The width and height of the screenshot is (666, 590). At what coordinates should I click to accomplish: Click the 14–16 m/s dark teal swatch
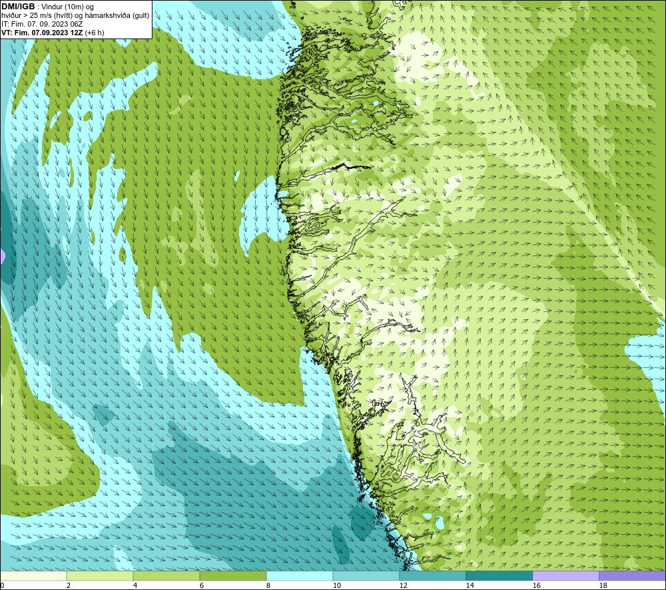[499, 576]
